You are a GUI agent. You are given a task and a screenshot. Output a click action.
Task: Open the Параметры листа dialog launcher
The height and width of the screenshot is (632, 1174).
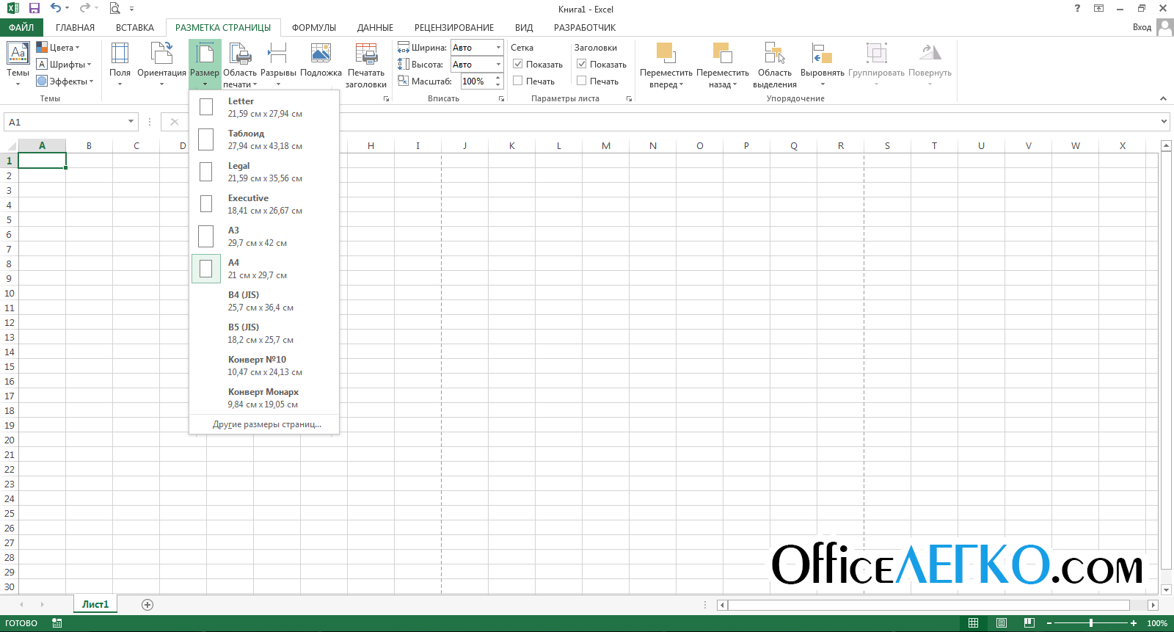pyautogui.click(x=629, y=98)
